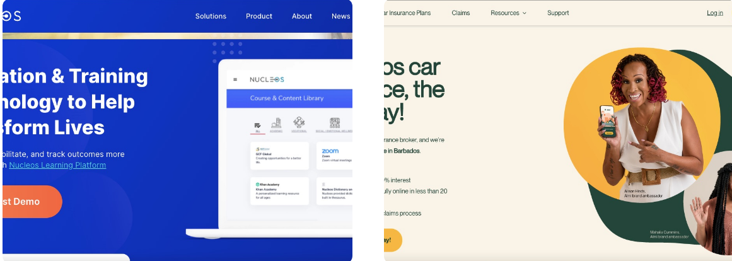Viewport: 732px width, 261px height.
Task: Open the hamburger menu in Nucleos mockup
Action: (x=235, y=79)
